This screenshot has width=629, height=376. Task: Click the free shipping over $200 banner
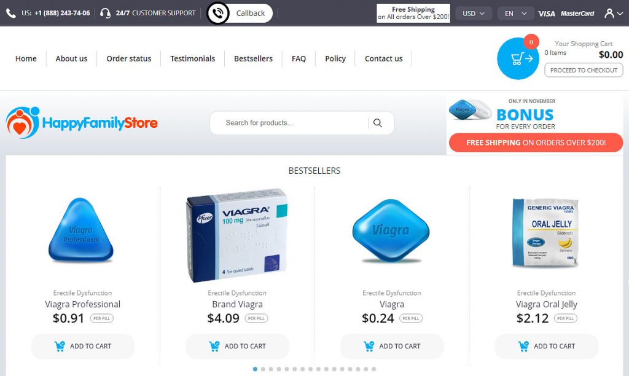point(536,143)
